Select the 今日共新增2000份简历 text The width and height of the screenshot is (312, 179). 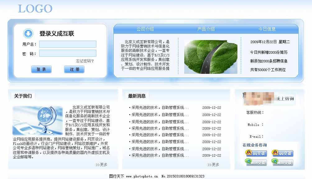click(x=268, y=52)
